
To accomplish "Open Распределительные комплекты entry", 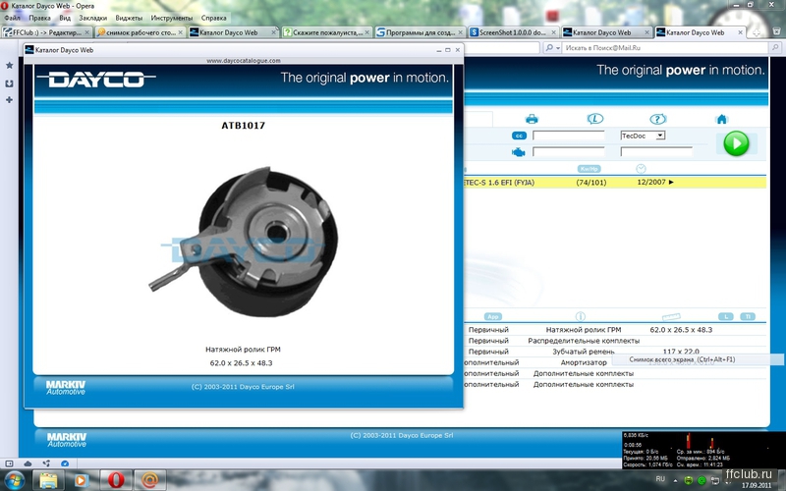I will coord(584,341).
